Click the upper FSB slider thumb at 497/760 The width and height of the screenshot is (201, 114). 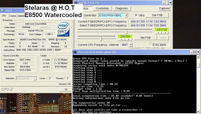(127, 32)
